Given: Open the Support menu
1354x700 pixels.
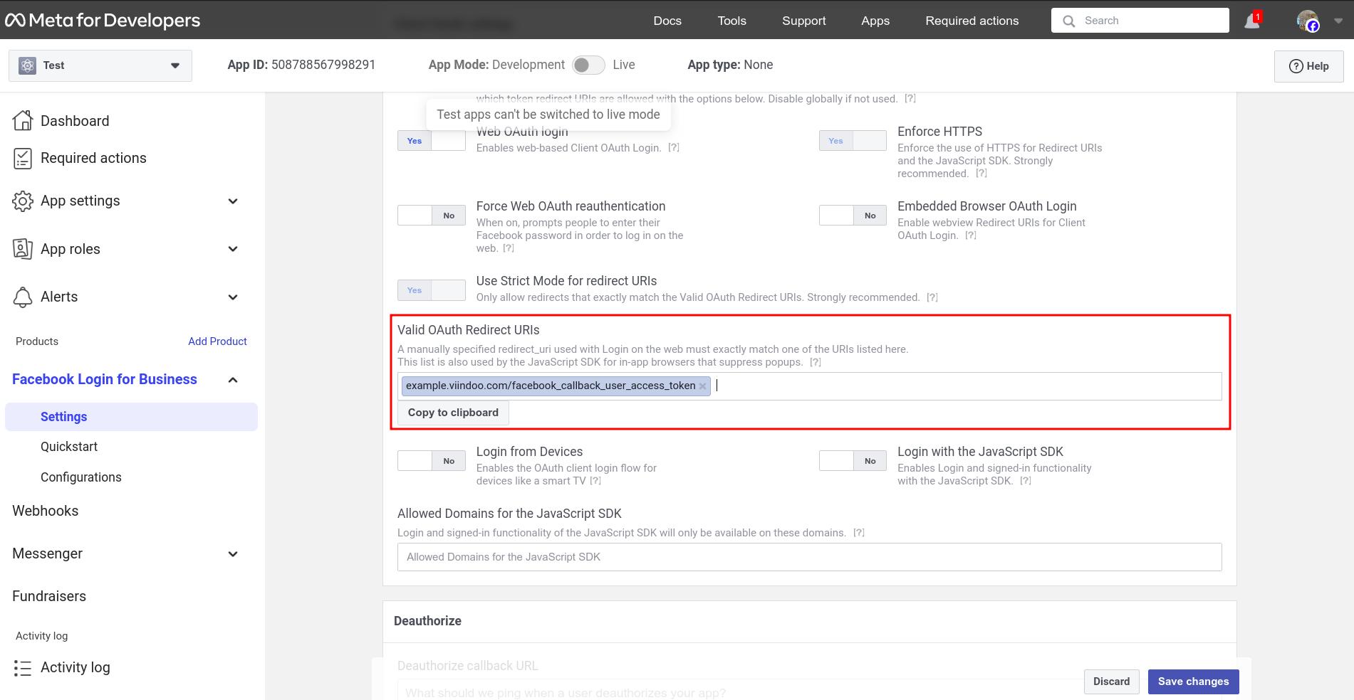Looking at the screenshot, I should (x=804, y=21).
